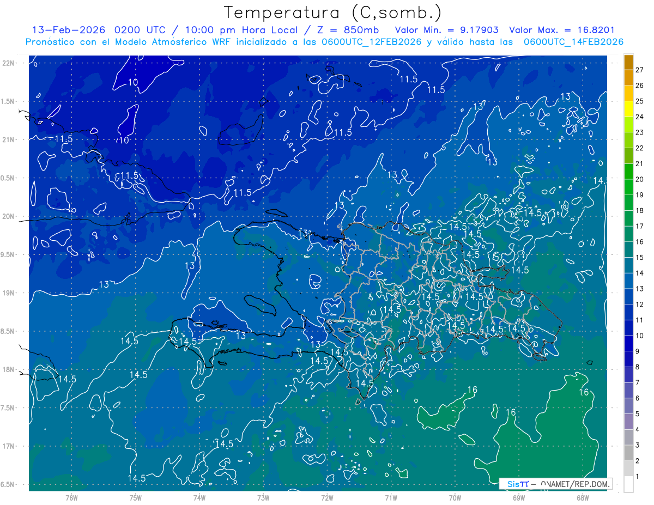
Task: Click the purple colorbar segment between 5 and 6
Action: (628, 406)
